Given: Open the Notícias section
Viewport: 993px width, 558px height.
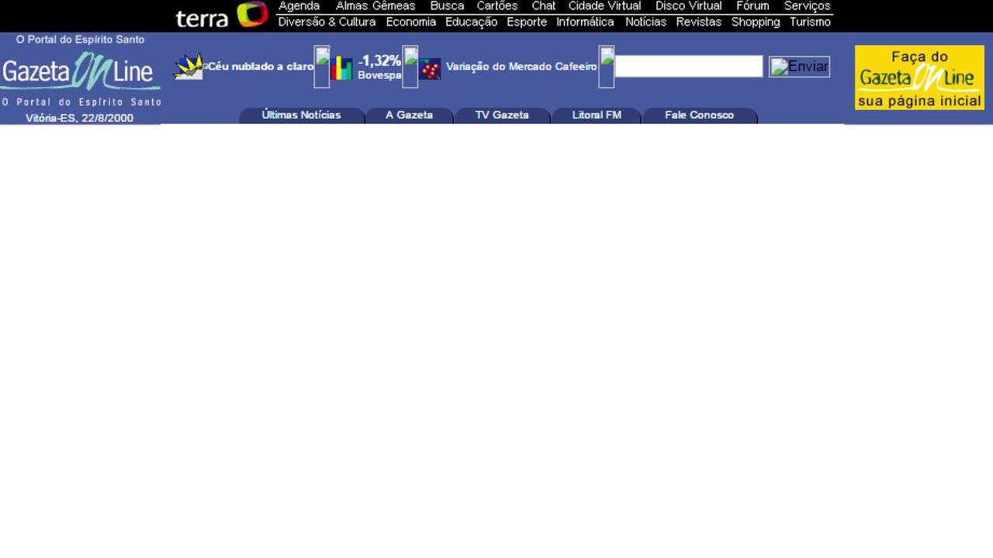Looking at the screenshot, I should [x=645, y=22].
